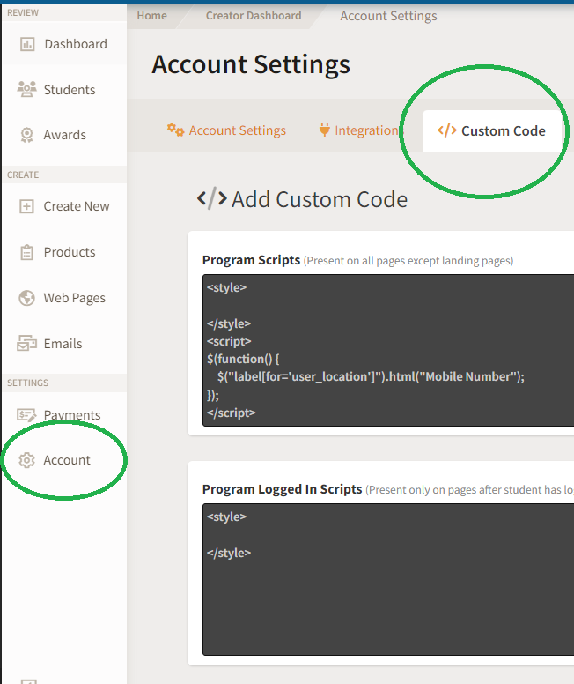
Task: Click the code brackets icon on Custom Code tab
Action: point(447,130)
